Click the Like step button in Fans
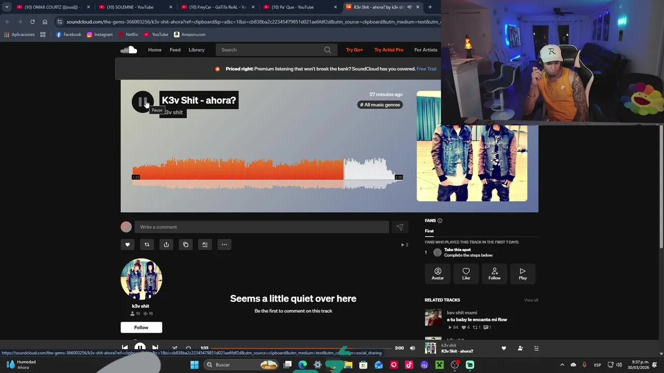The image size is (664, 373). [x=466, y=274]
